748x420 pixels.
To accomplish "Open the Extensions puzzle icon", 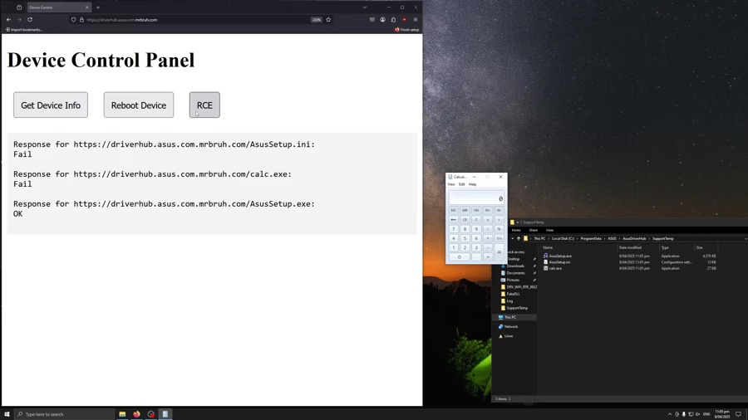I will (x=393, y=20).
